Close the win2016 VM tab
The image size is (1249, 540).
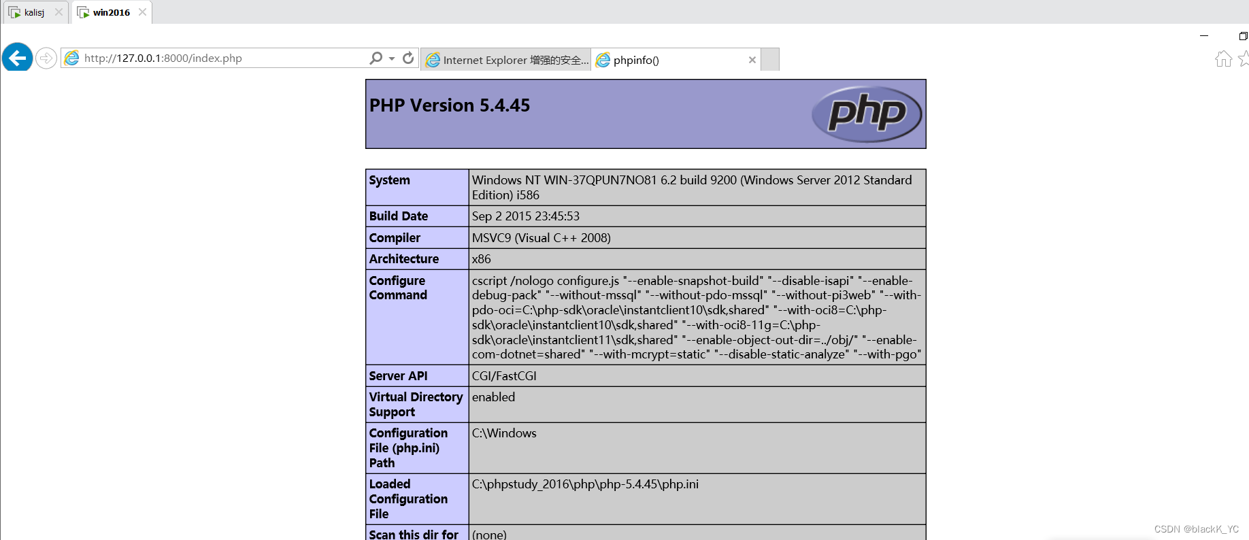point(142,12)
